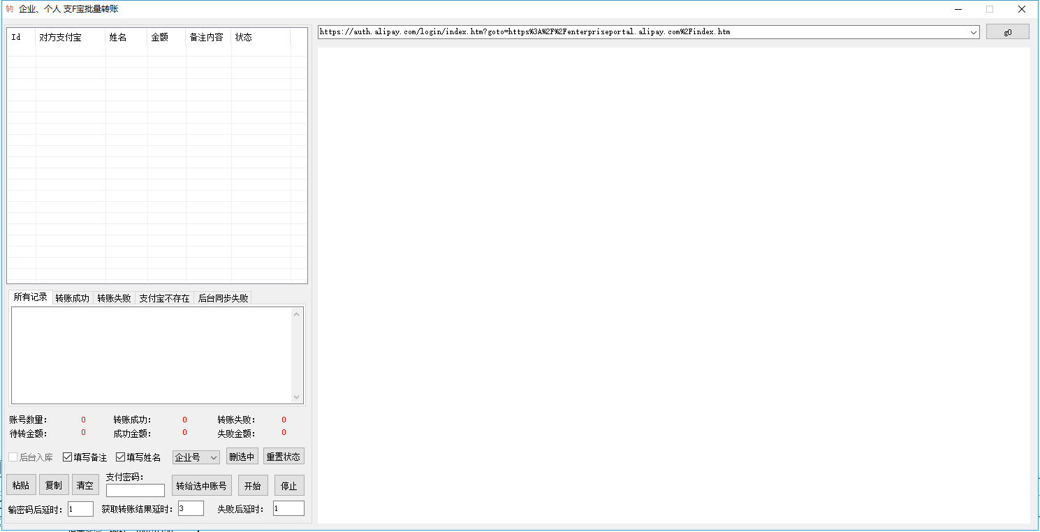This screenshot has height=532, width=1040.
Task: Click the 删选中 button
Action: pos(242,457)
